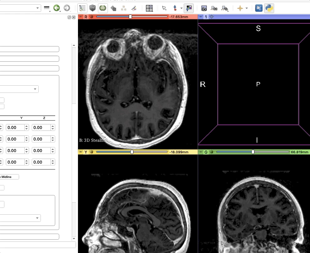310x253 pixels.
Task: Go forward to the next module
Action: pyautogui.click(x=67, y=8)
